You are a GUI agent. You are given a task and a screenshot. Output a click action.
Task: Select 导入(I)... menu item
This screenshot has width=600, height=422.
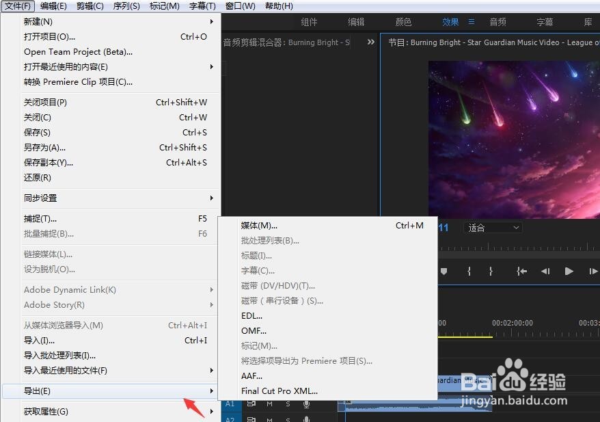coord(111,340)
